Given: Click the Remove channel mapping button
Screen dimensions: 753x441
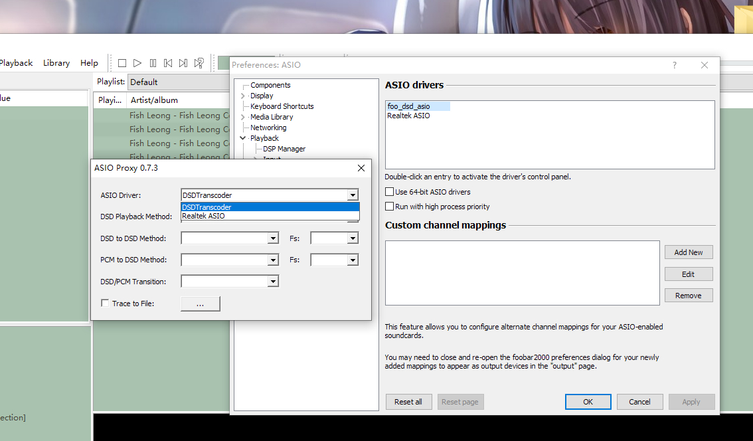Looking at the screenshot, I should (x=689, y=296).
